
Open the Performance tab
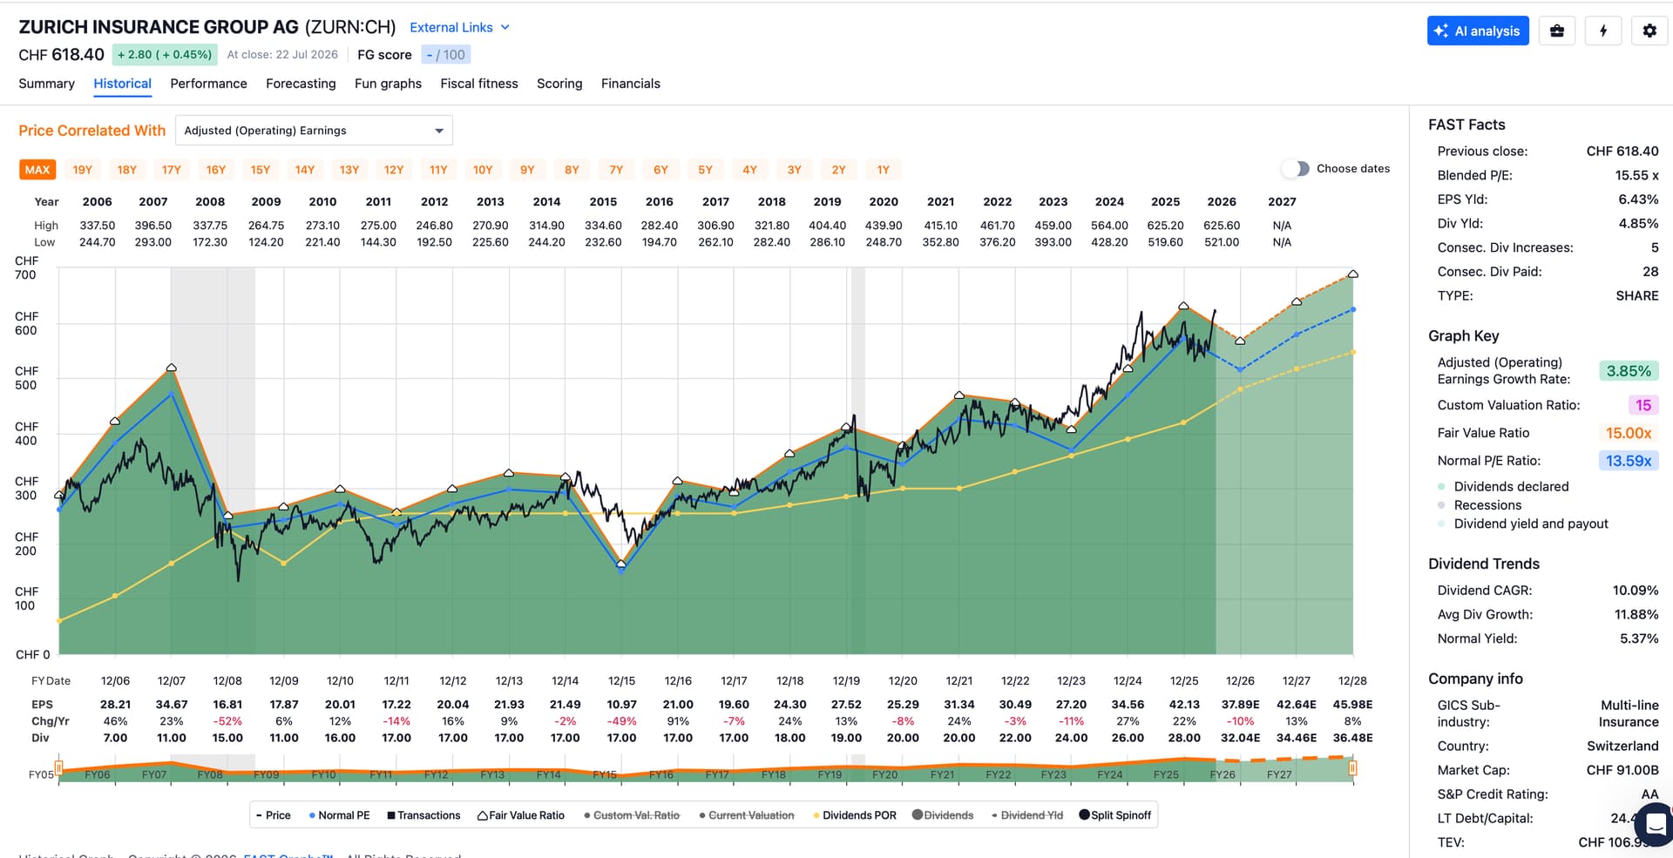[x=208, y=84]
